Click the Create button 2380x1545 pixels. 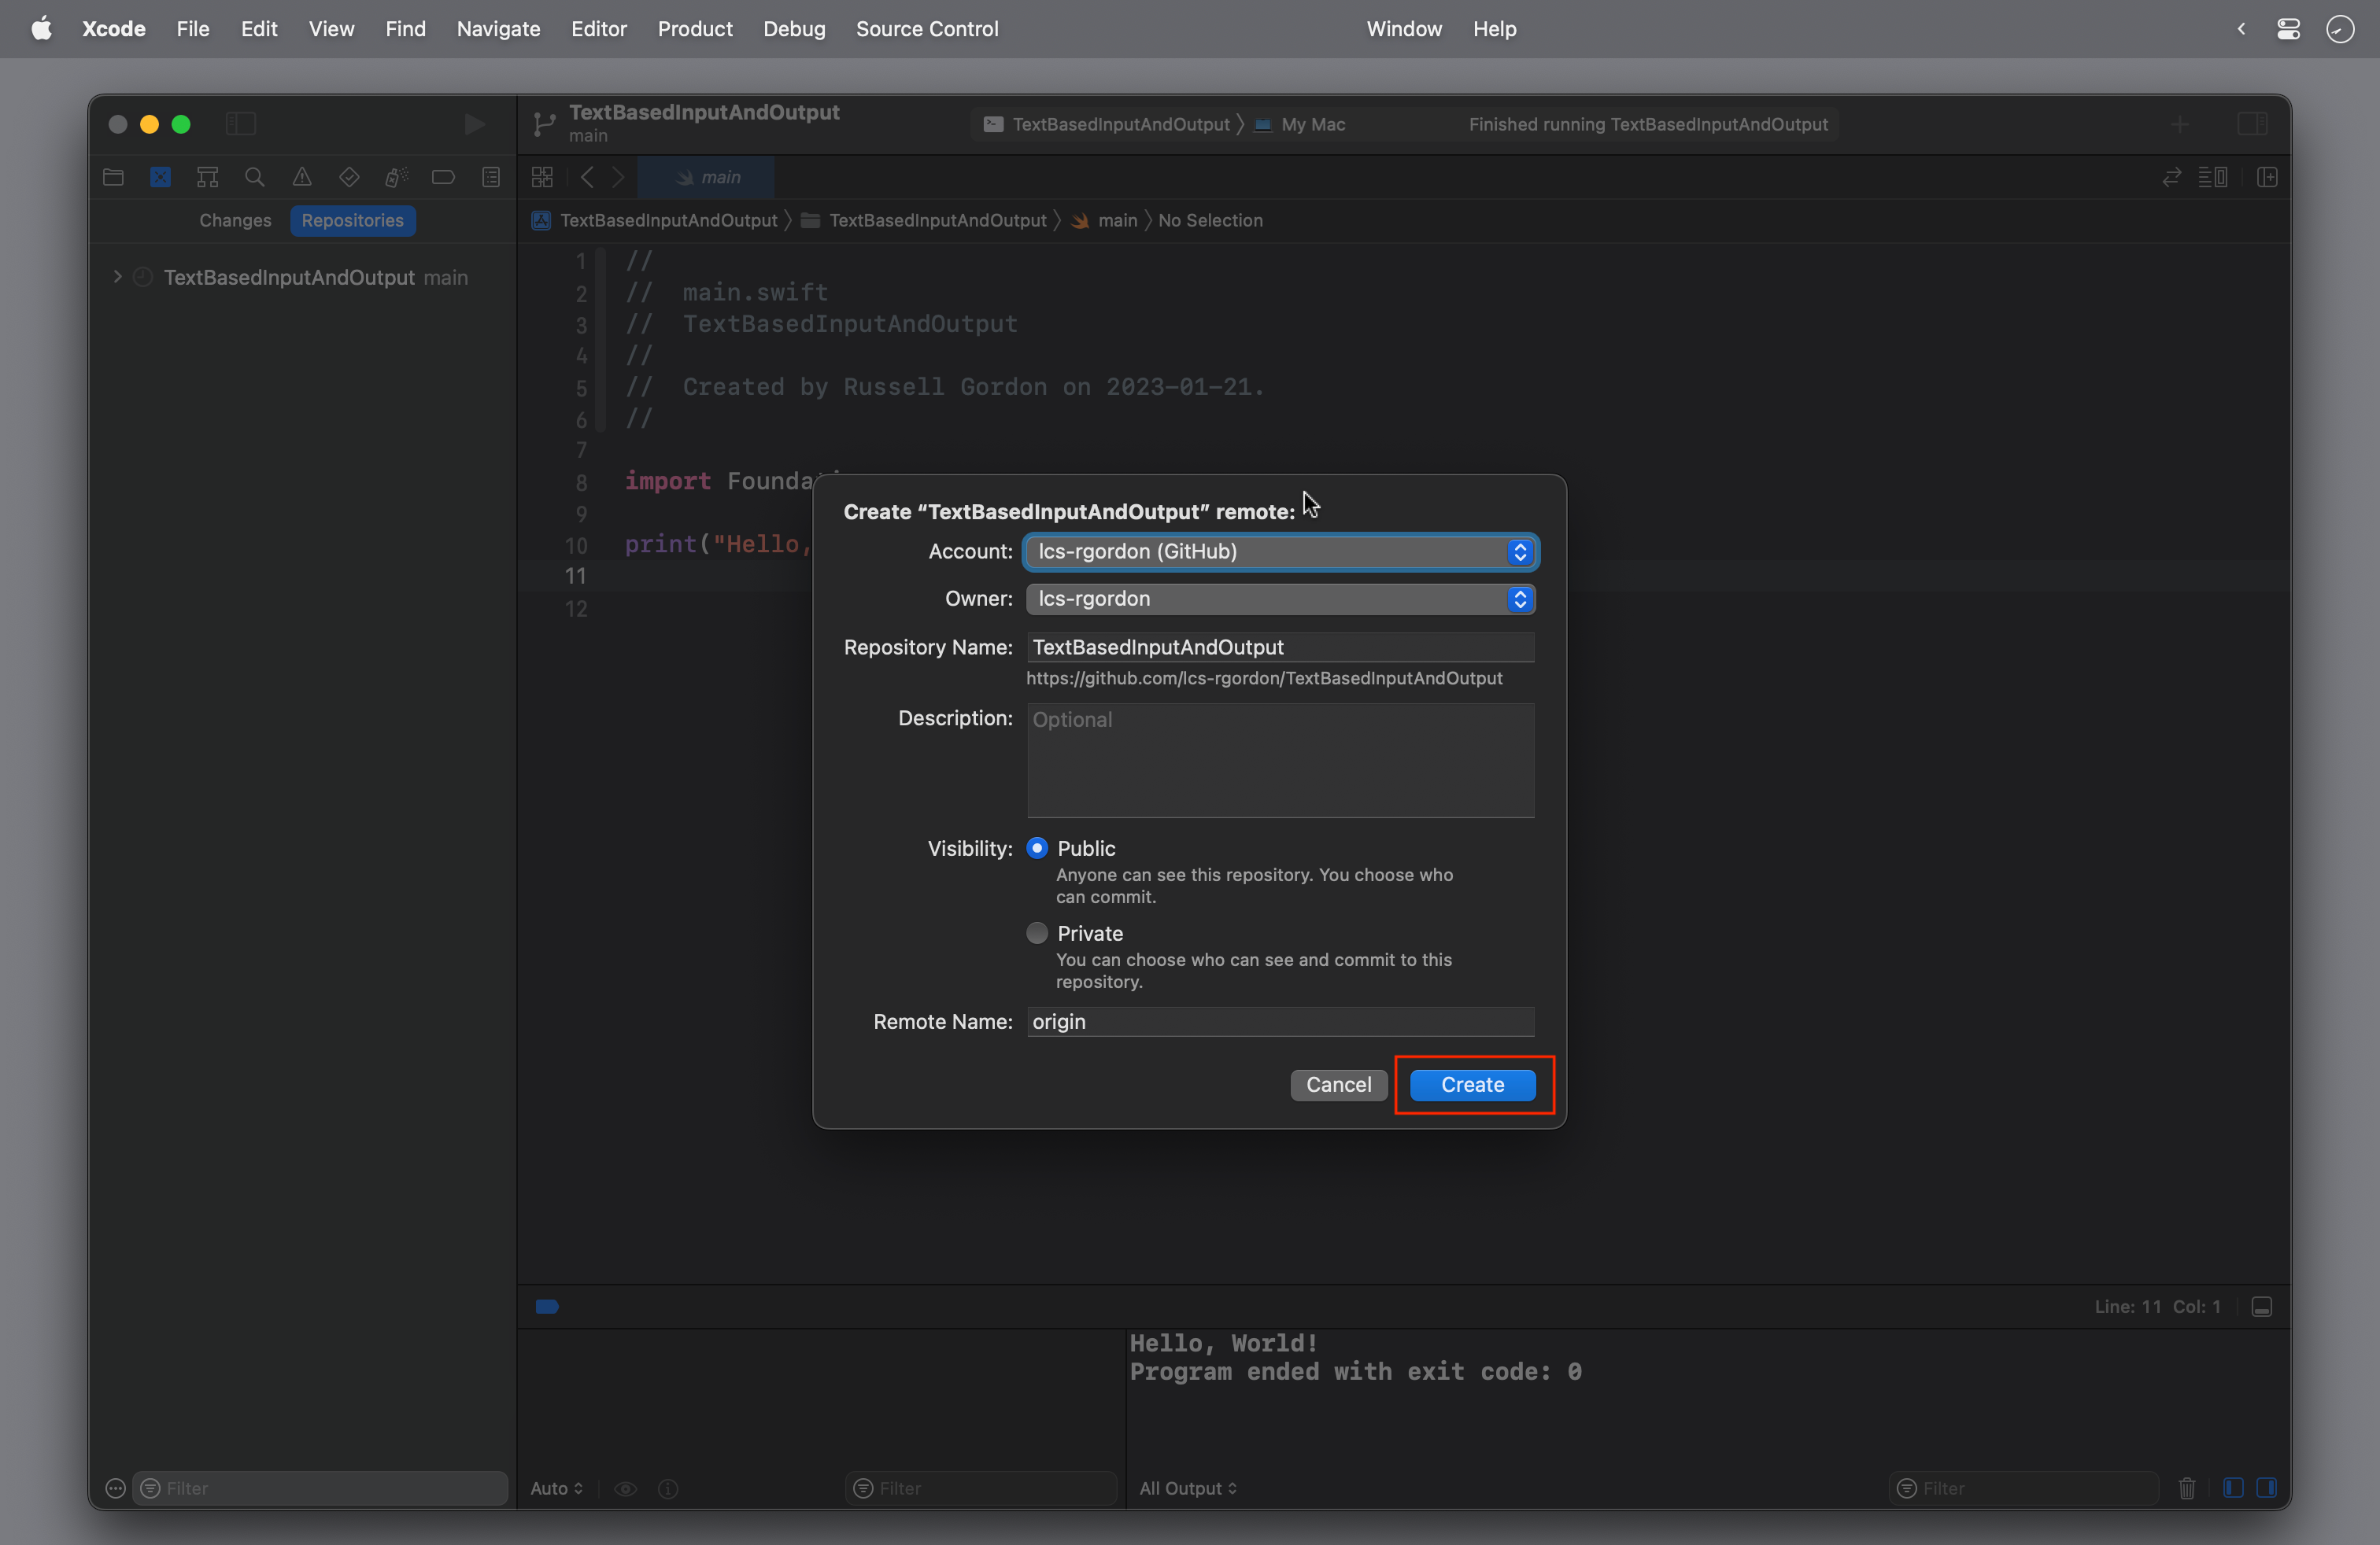point(1472,1086)
